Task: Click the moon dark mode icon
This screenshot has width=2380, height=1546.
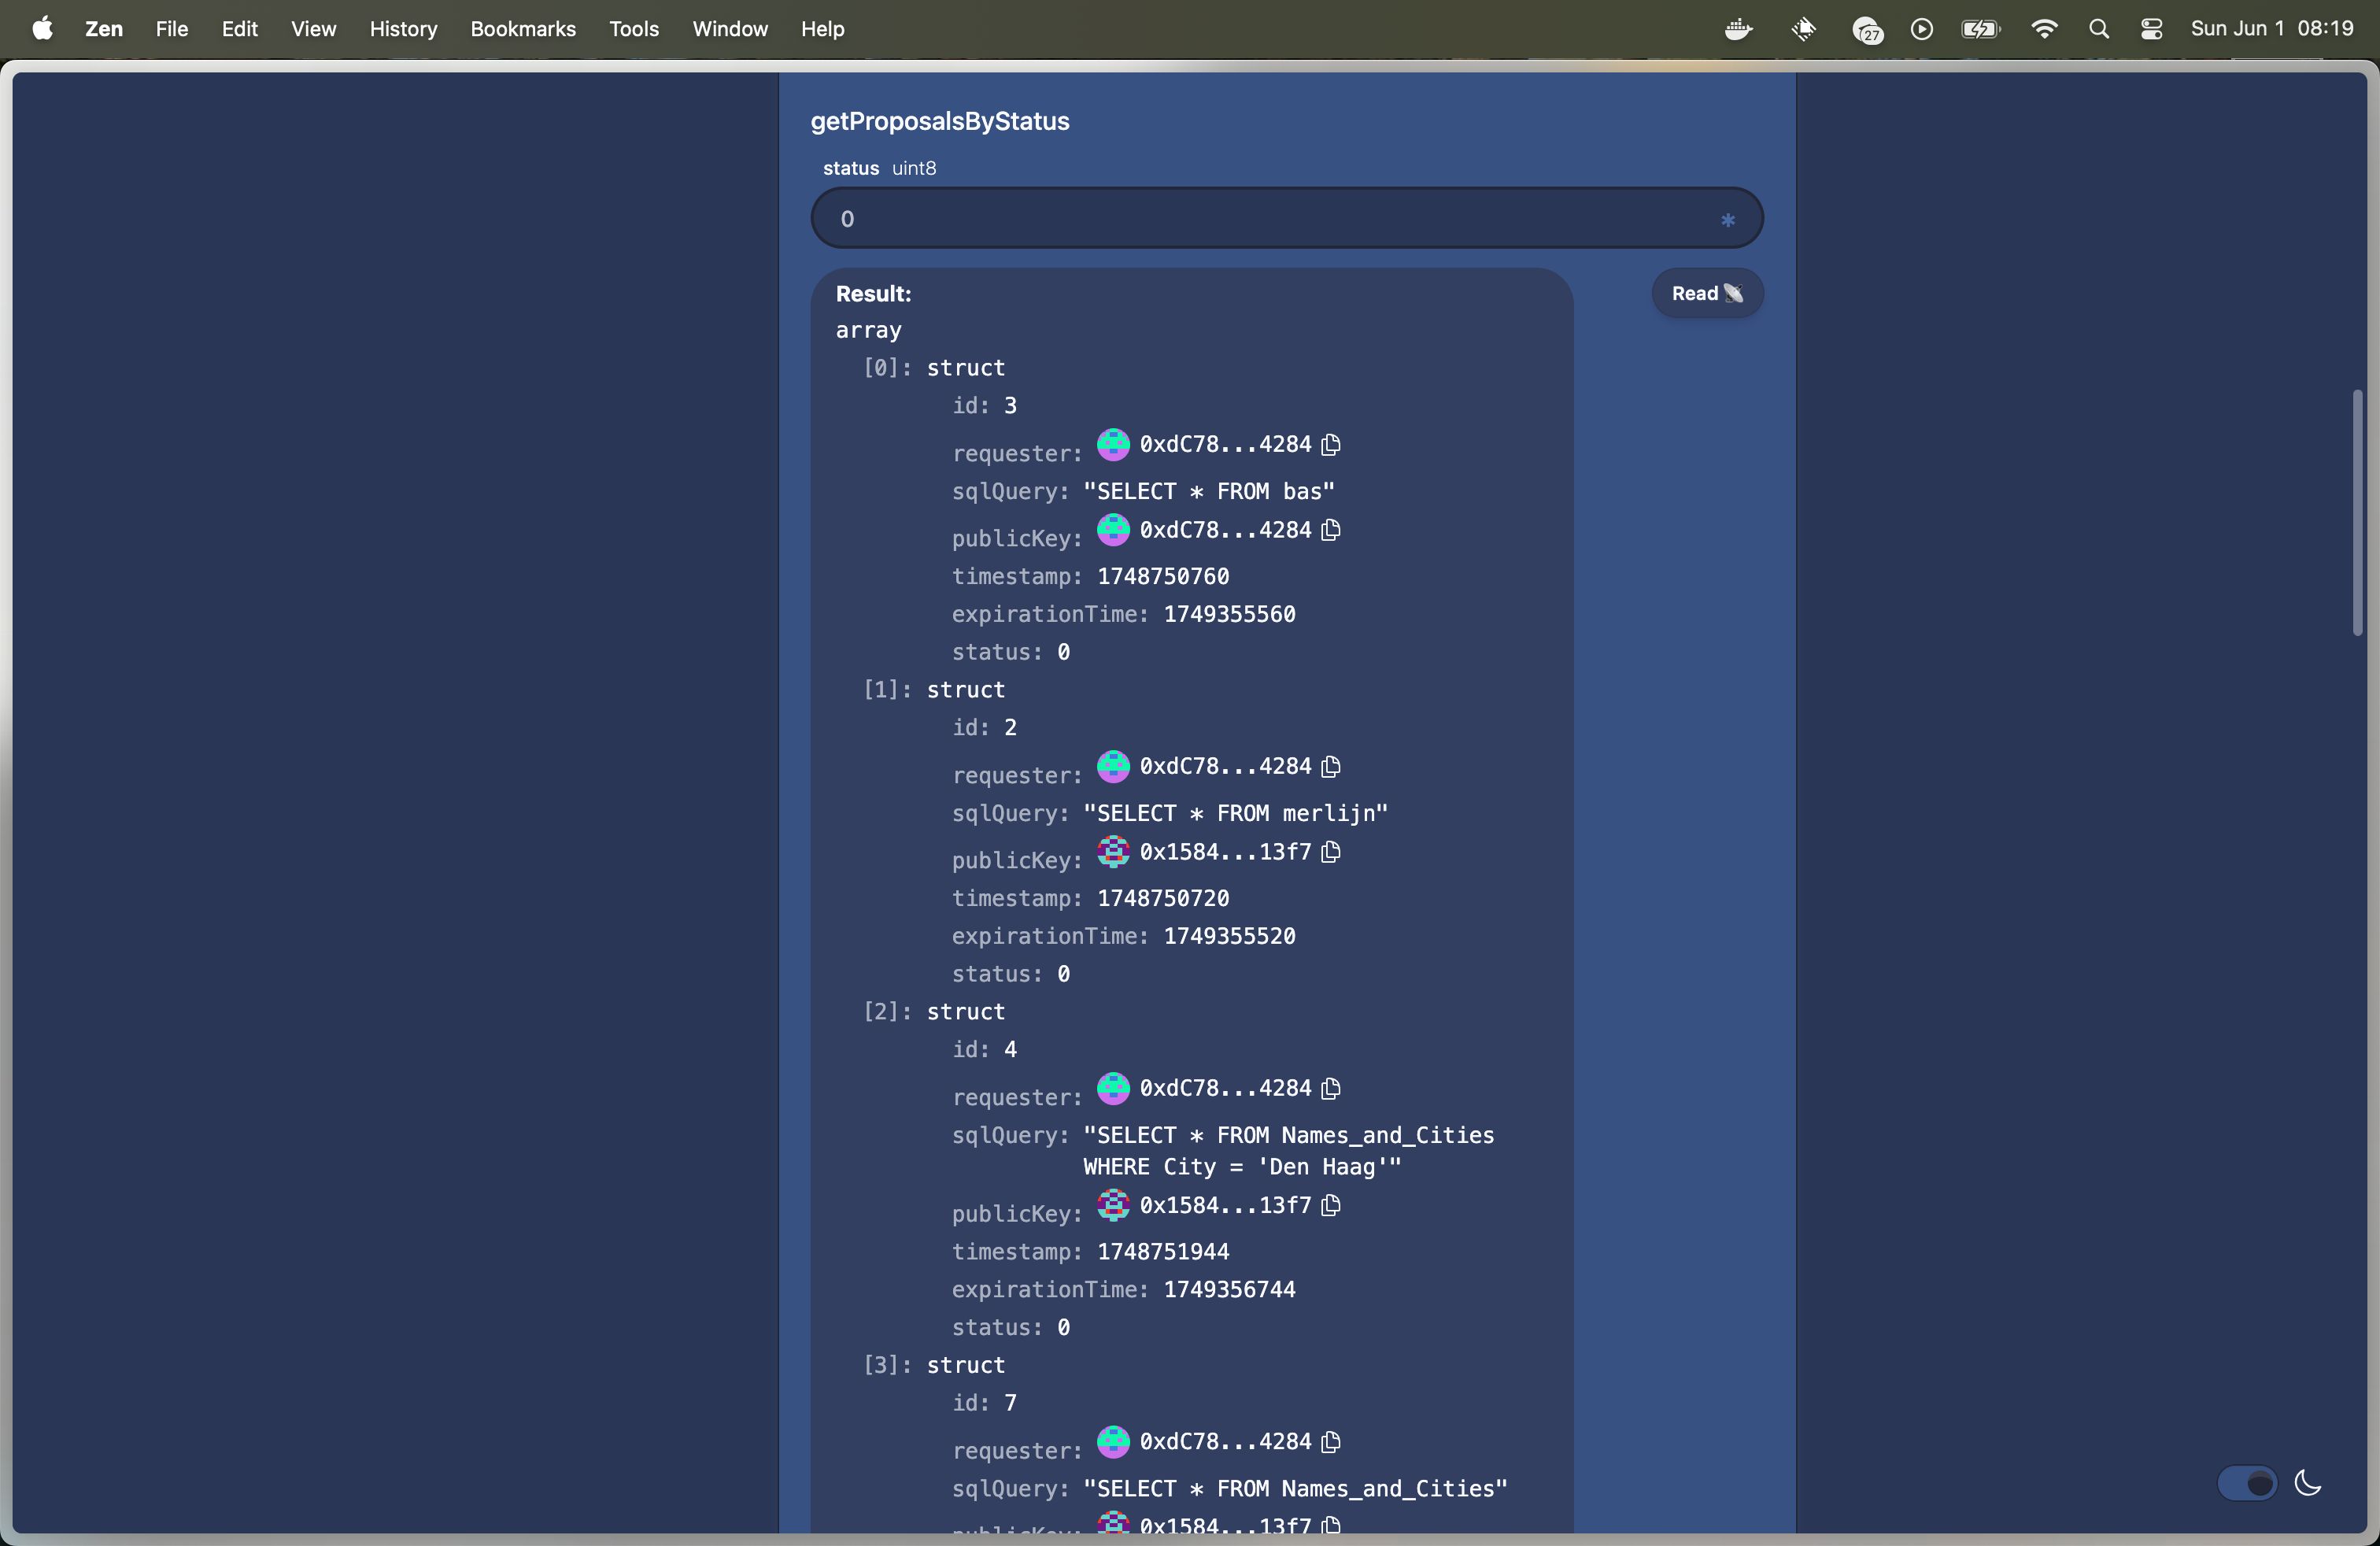Action: click(2308, 1482)
